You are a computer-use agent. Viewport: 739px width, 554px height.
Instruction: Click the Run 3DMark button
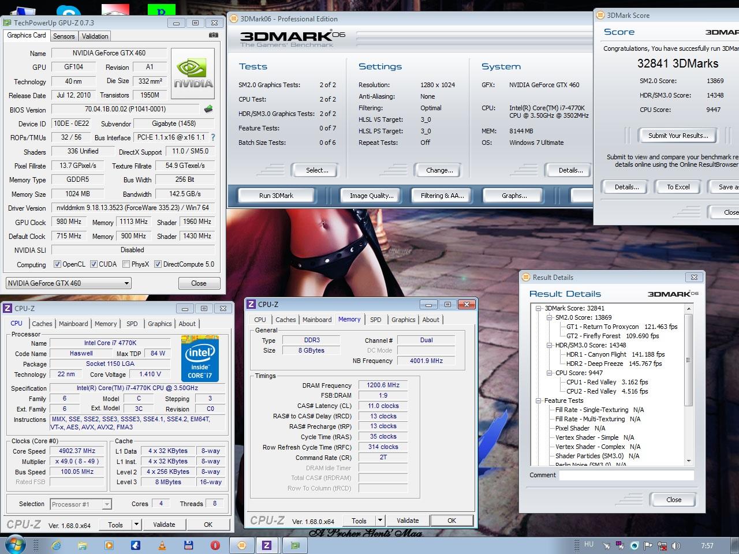(x=276, y=196)
